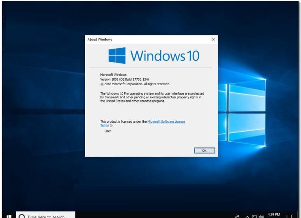Click the 4:39 PM taskbar clock
This screenshot has width=301, height=218.
coord(274,215)
